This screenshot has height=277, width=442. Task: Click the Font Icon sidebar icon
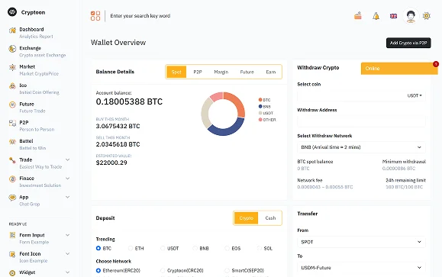(12, 254)
